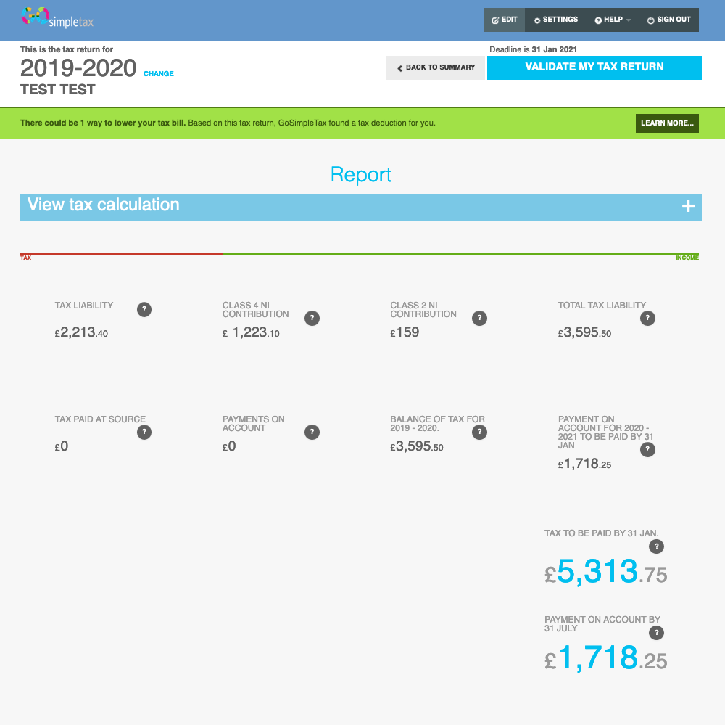Click the Deadline is 31 Jan 2021 text
725x725 pixels.
(533, 49)
